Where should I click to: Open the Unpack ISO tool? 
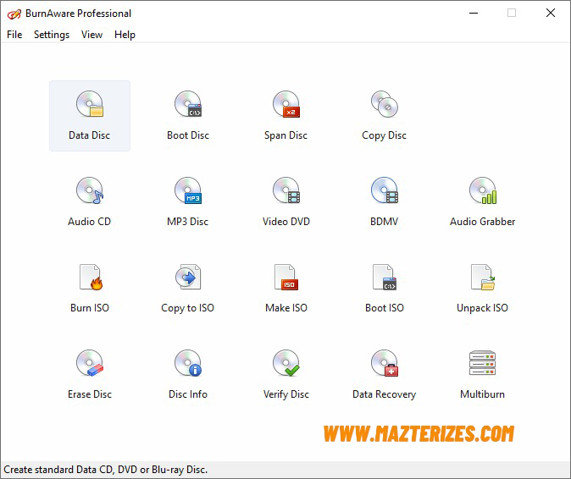pyautogui.click(x=483, y=288)
